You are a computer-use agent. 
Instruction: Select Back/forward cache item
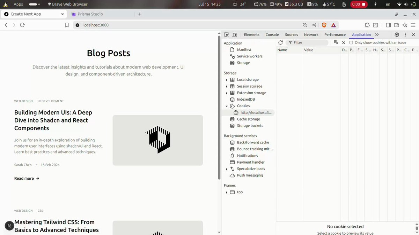coord(253,143)
